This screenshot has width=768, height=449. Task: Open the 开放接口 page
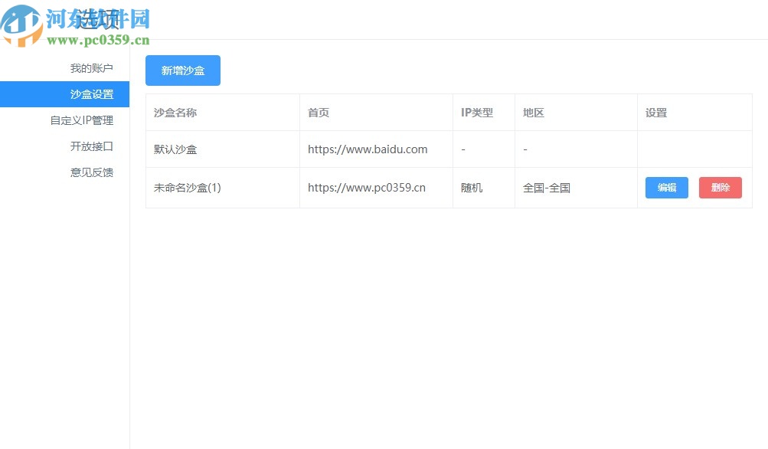click(x=92, y=146)
